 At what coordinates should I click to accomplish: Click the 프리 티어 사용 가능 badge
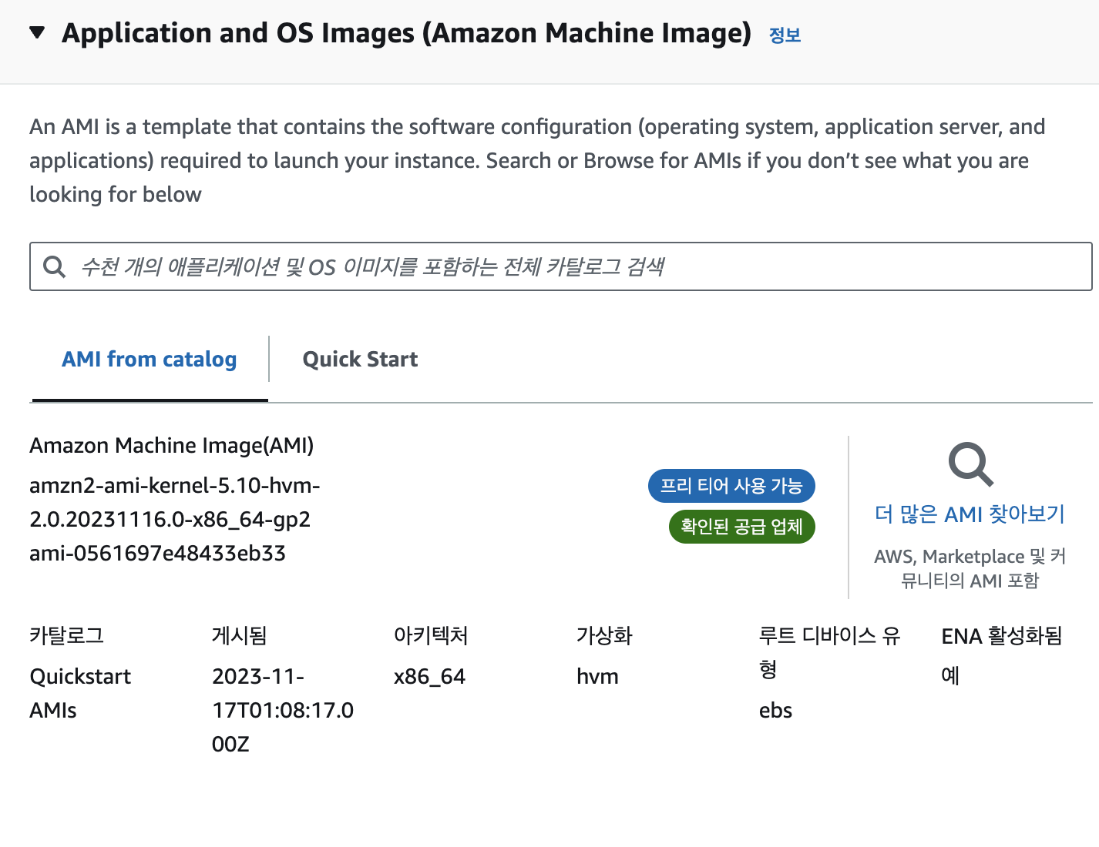click(x=731, y=486)
